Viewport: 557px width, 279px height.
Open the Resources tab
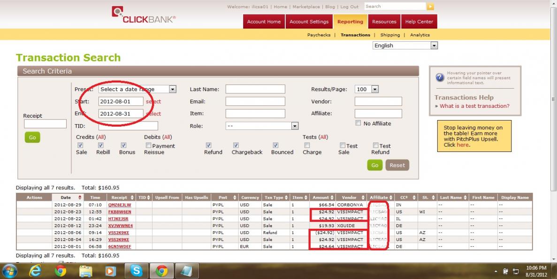click(384, 22)
